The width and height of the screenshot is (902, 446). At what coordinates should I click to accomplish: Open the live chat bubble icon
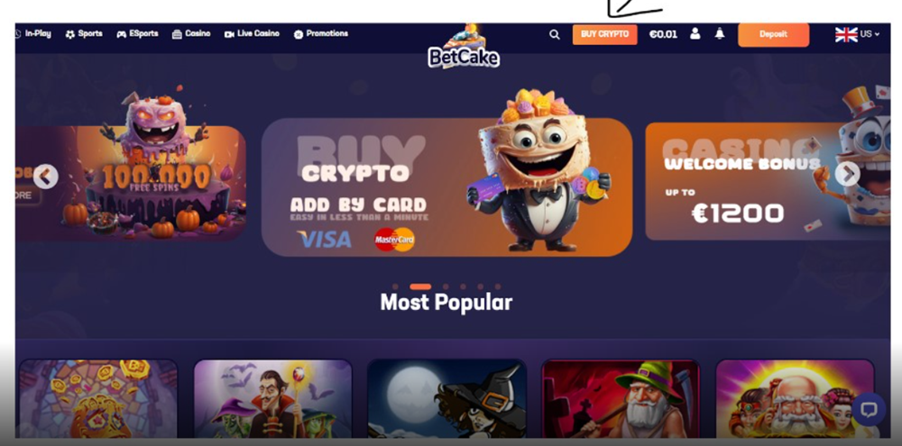869,409
